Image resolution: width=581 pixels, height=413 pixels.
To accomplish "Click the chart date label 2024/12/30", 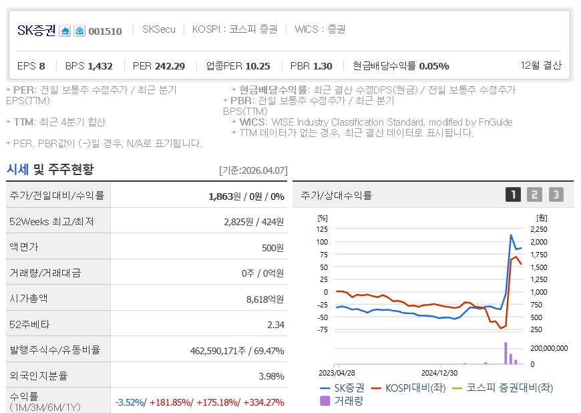I will click(439, 373).
